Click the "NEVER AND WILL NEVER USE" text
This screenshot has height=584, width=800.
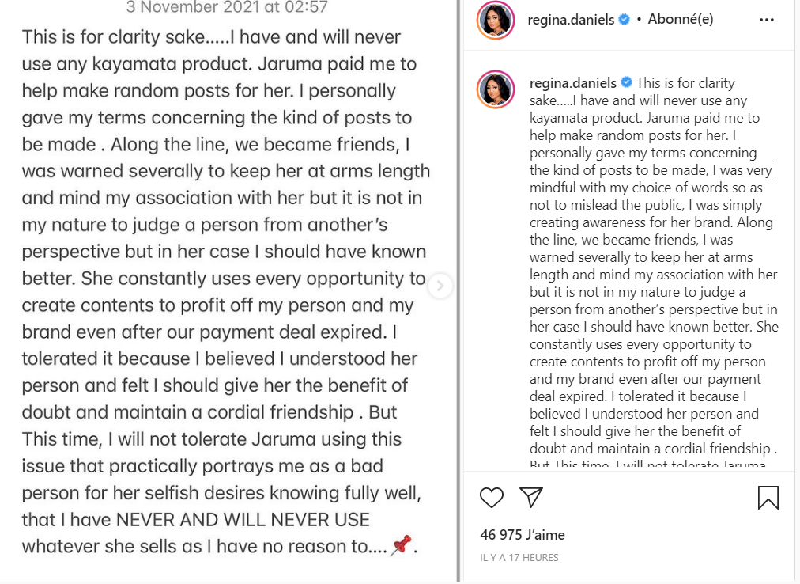[x=243, y=519]
